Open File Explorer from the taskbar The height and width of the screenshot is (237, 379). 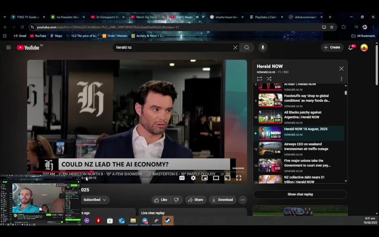coord(133,221)
